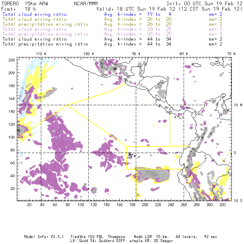Click the 'Thompson' microphysics label
The width and height of the screenshot is (244, 244).
pyautogui.click(x=116, y=237)
